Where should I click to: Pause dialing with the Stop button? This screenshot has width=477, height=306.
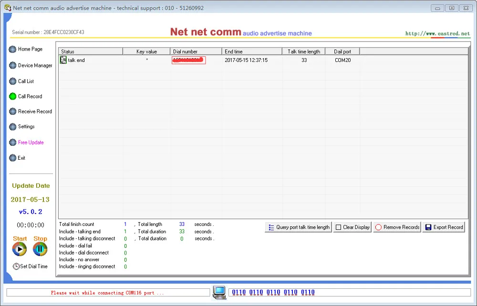click(x=40, y=249)
